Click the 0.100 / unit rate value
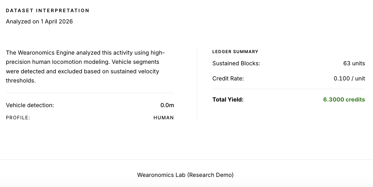 [x=349, y=79]
